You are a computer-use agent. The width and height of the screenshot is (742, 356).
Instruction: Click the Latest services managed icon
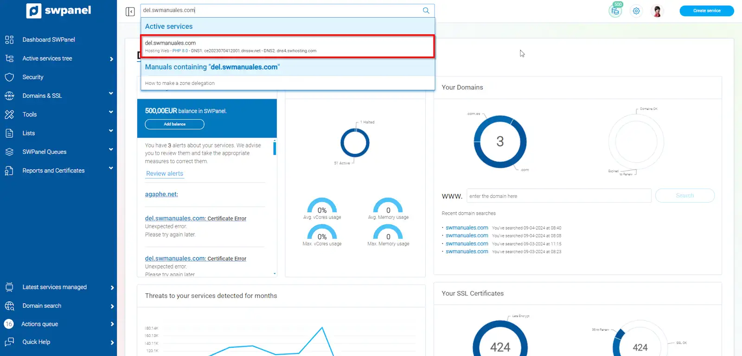[x=9, y=287]
